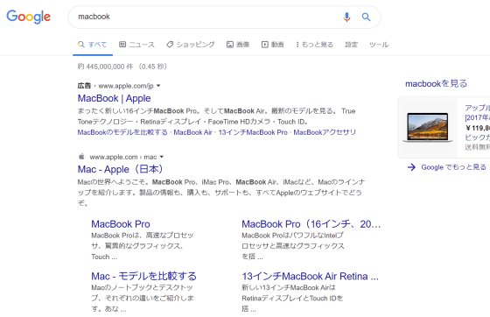Open the 画像 tab
This screenshot has width=490, height=317.
tap(238, 45)
